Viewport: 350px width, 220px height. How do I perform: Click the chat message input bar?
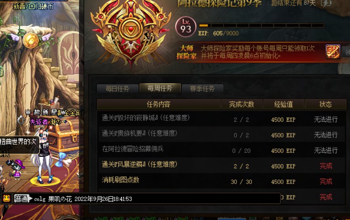tap(147, 198)
